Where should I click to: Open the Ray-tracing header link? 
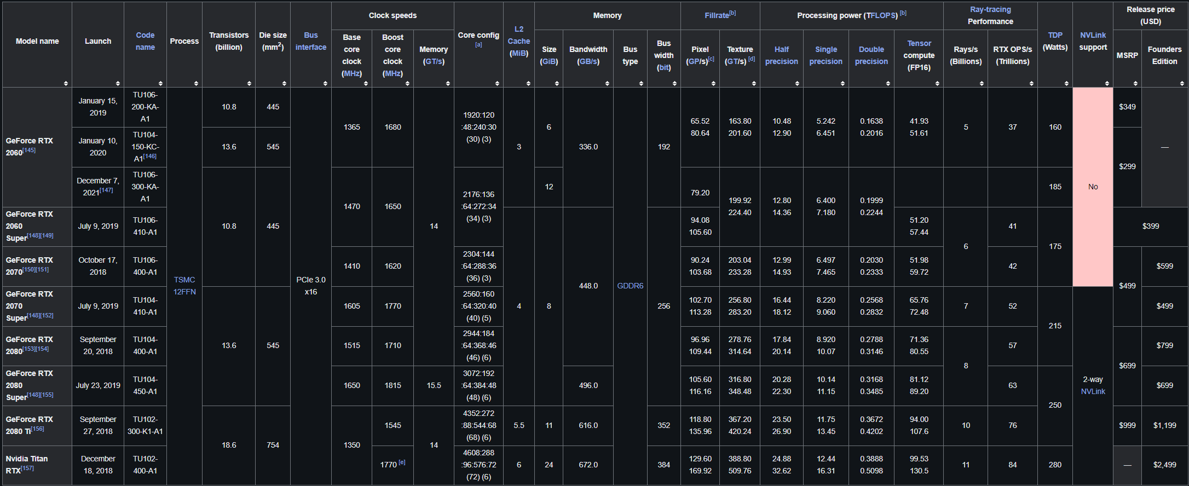click(990, 9)
